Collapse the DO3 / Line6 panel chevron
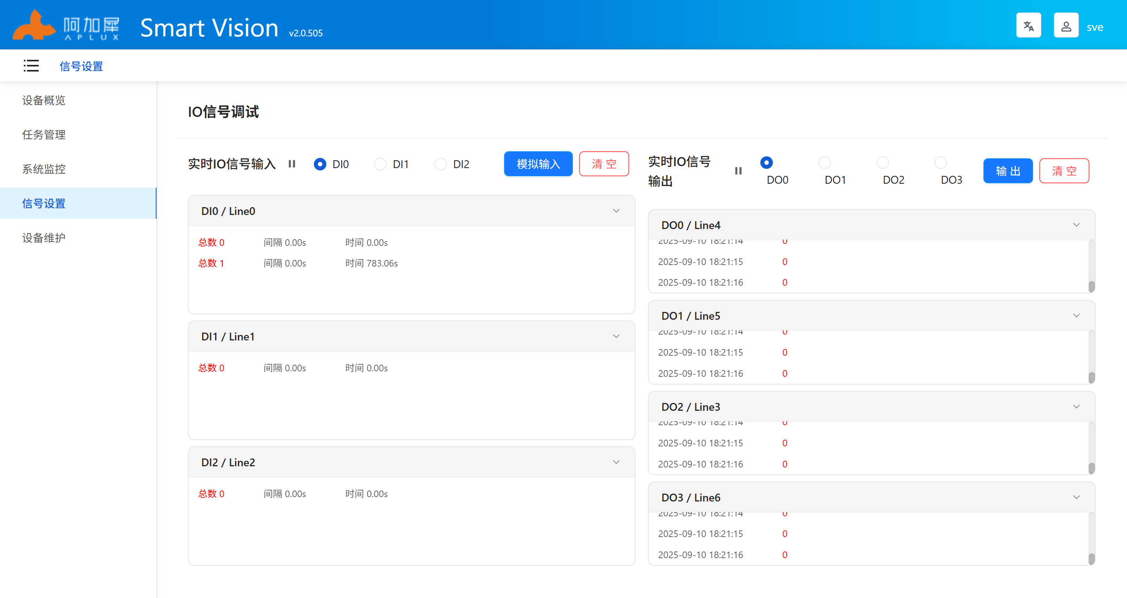The image size is (1127, 598). tap(1076, 497)
